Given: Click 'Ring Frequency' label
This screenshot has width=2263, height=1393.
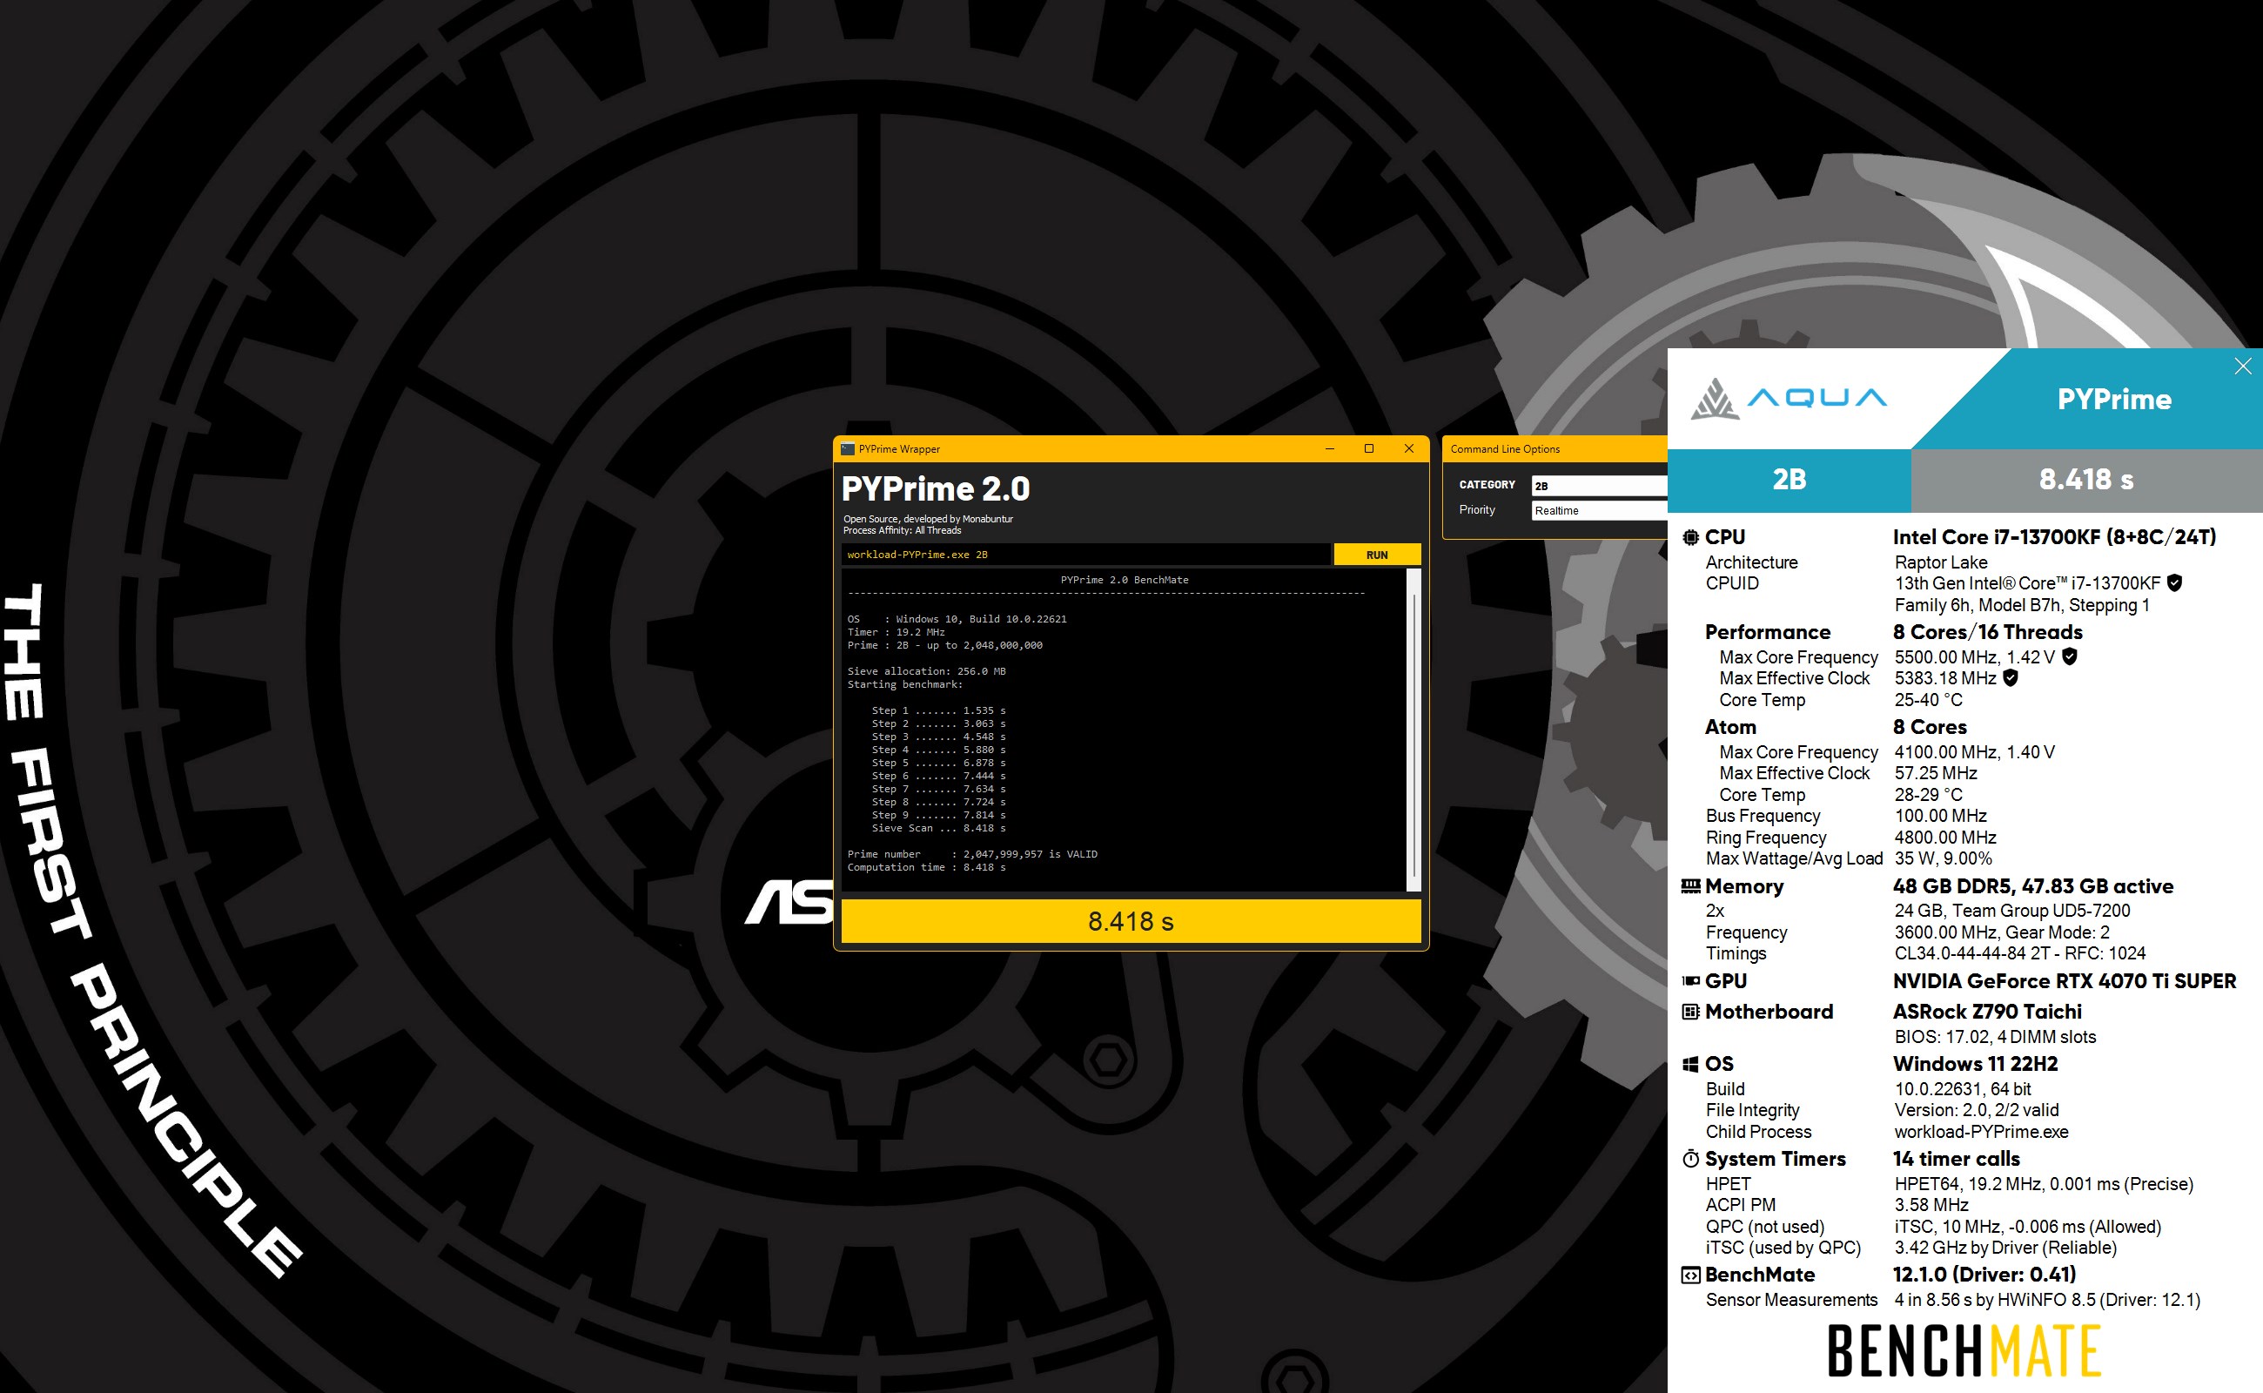Looking at the screenshot, I should point(1766,838).
